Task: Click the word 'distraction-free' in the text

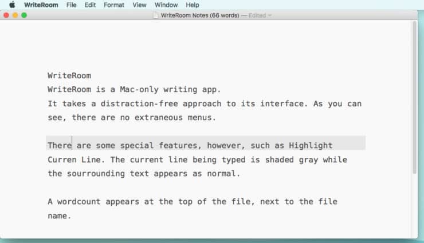Action: (x=139, y=103)
